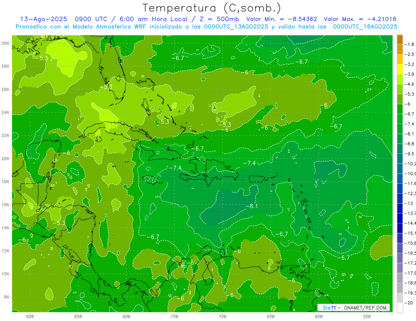Click the "-3.2" legend label
The height and width of the screenshot is (321, 416).
click(410, 64)
